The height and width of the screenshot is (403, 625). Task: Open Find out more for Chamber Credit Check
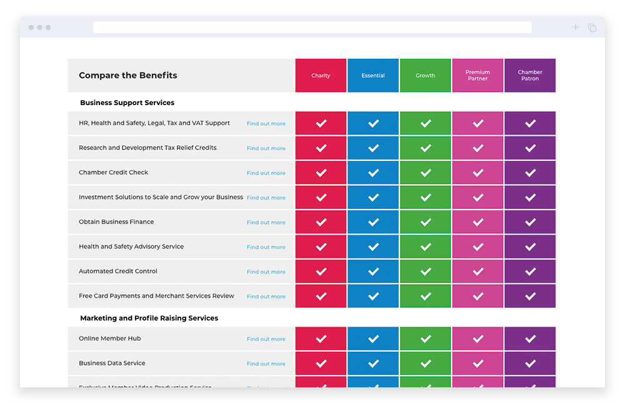266,173
